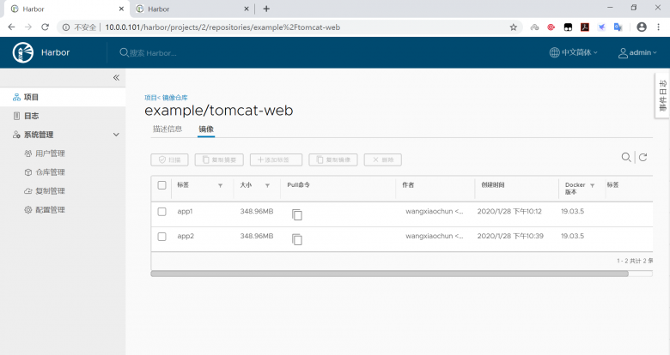
Task: Open filter on Docker 版本 column
Action: (x=592, y=185)
